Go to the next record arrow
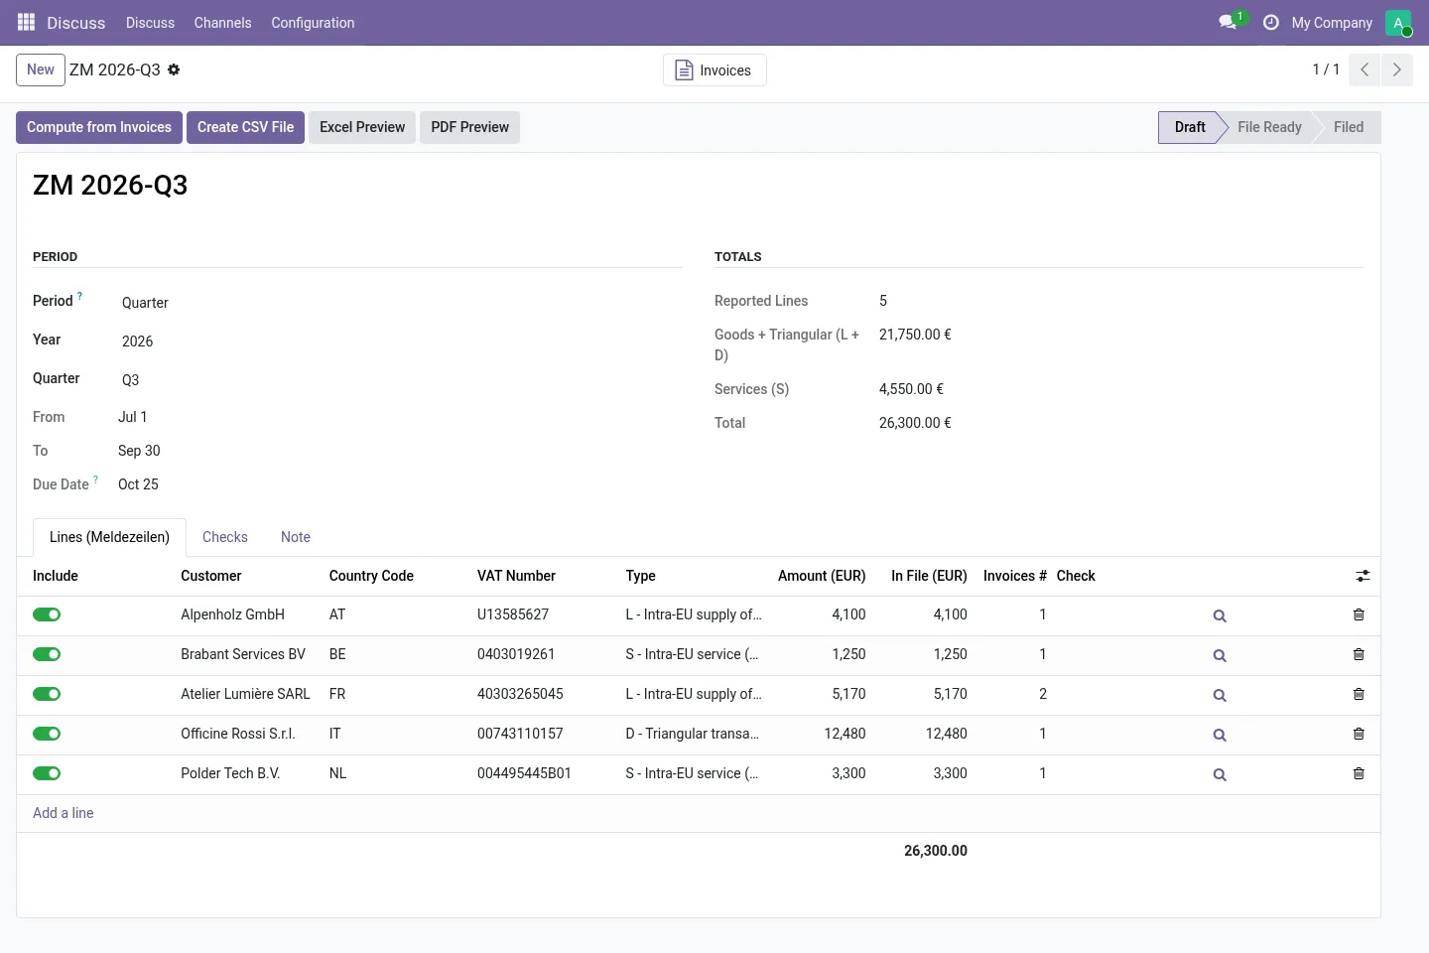The width and height of the screenshot is (1429, 953). 1396,69
